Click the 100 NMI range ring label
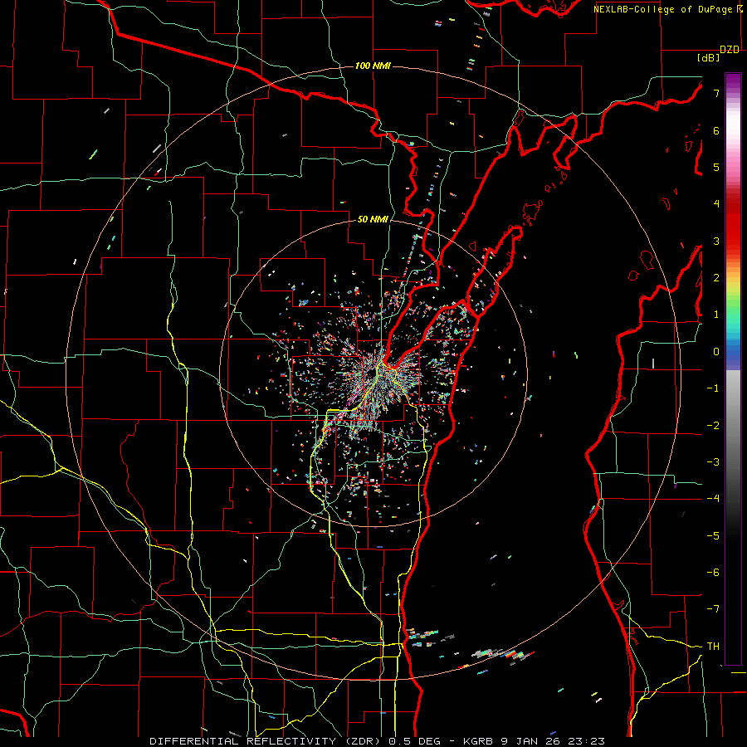Screen dimensions: 747x747 point(373,66)
